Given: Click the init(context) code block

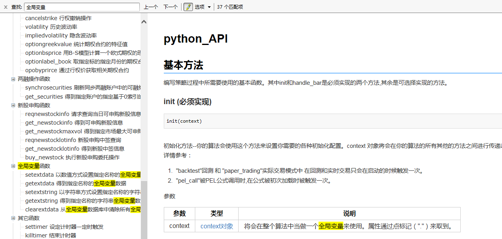Looking at the screenshot, I should coord(333,121).
